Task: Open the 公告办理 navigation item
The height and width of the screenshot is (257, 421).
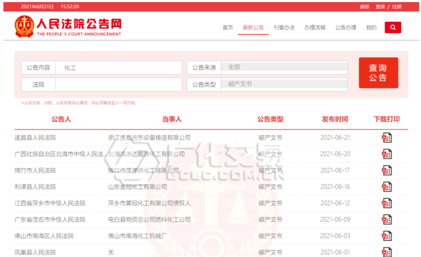Action: click(346, 27)
